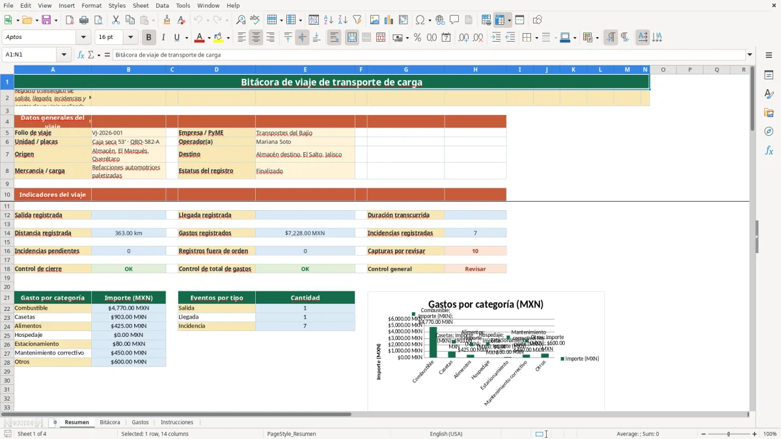The image size is (781, 439).
Task: Expand the Name Box dropdown arrow
Action: (x=64, y=55)
